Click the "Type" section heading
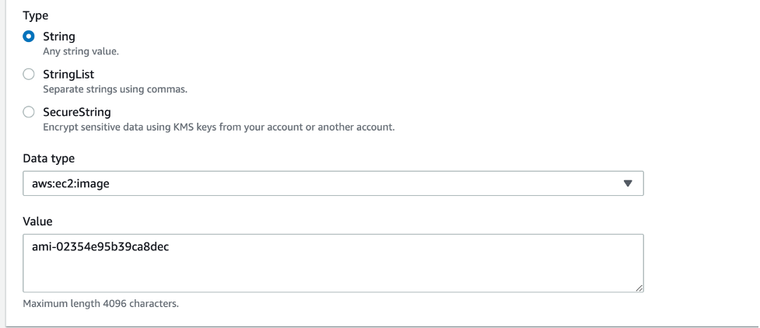 coord(34,14)
